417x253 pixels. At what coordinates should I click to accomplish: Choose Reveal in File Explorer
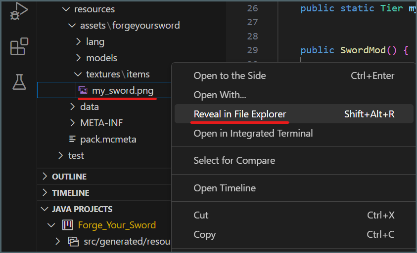(240, 114)
